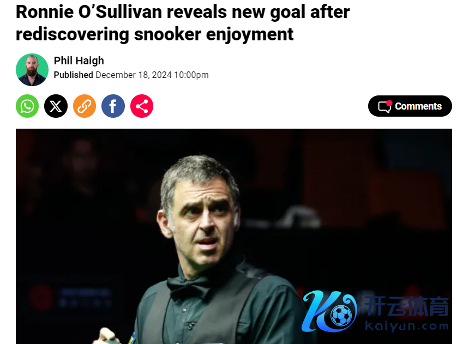The height and width of the screenshot is (344, 457).
Task: Click Phil Haigh's round profile photo
Action: (32, 70)
